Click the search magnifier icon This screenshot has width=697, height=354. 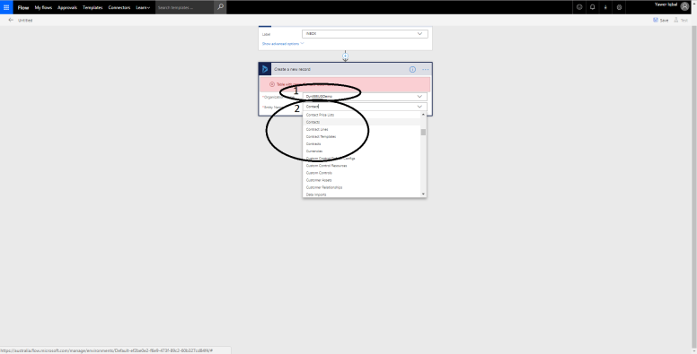(220, 7)
